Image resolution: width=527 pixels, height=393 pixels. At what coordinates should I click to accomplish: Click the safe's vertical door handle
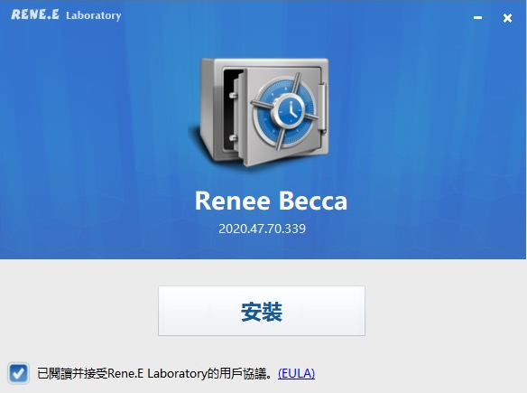point(321,107)
